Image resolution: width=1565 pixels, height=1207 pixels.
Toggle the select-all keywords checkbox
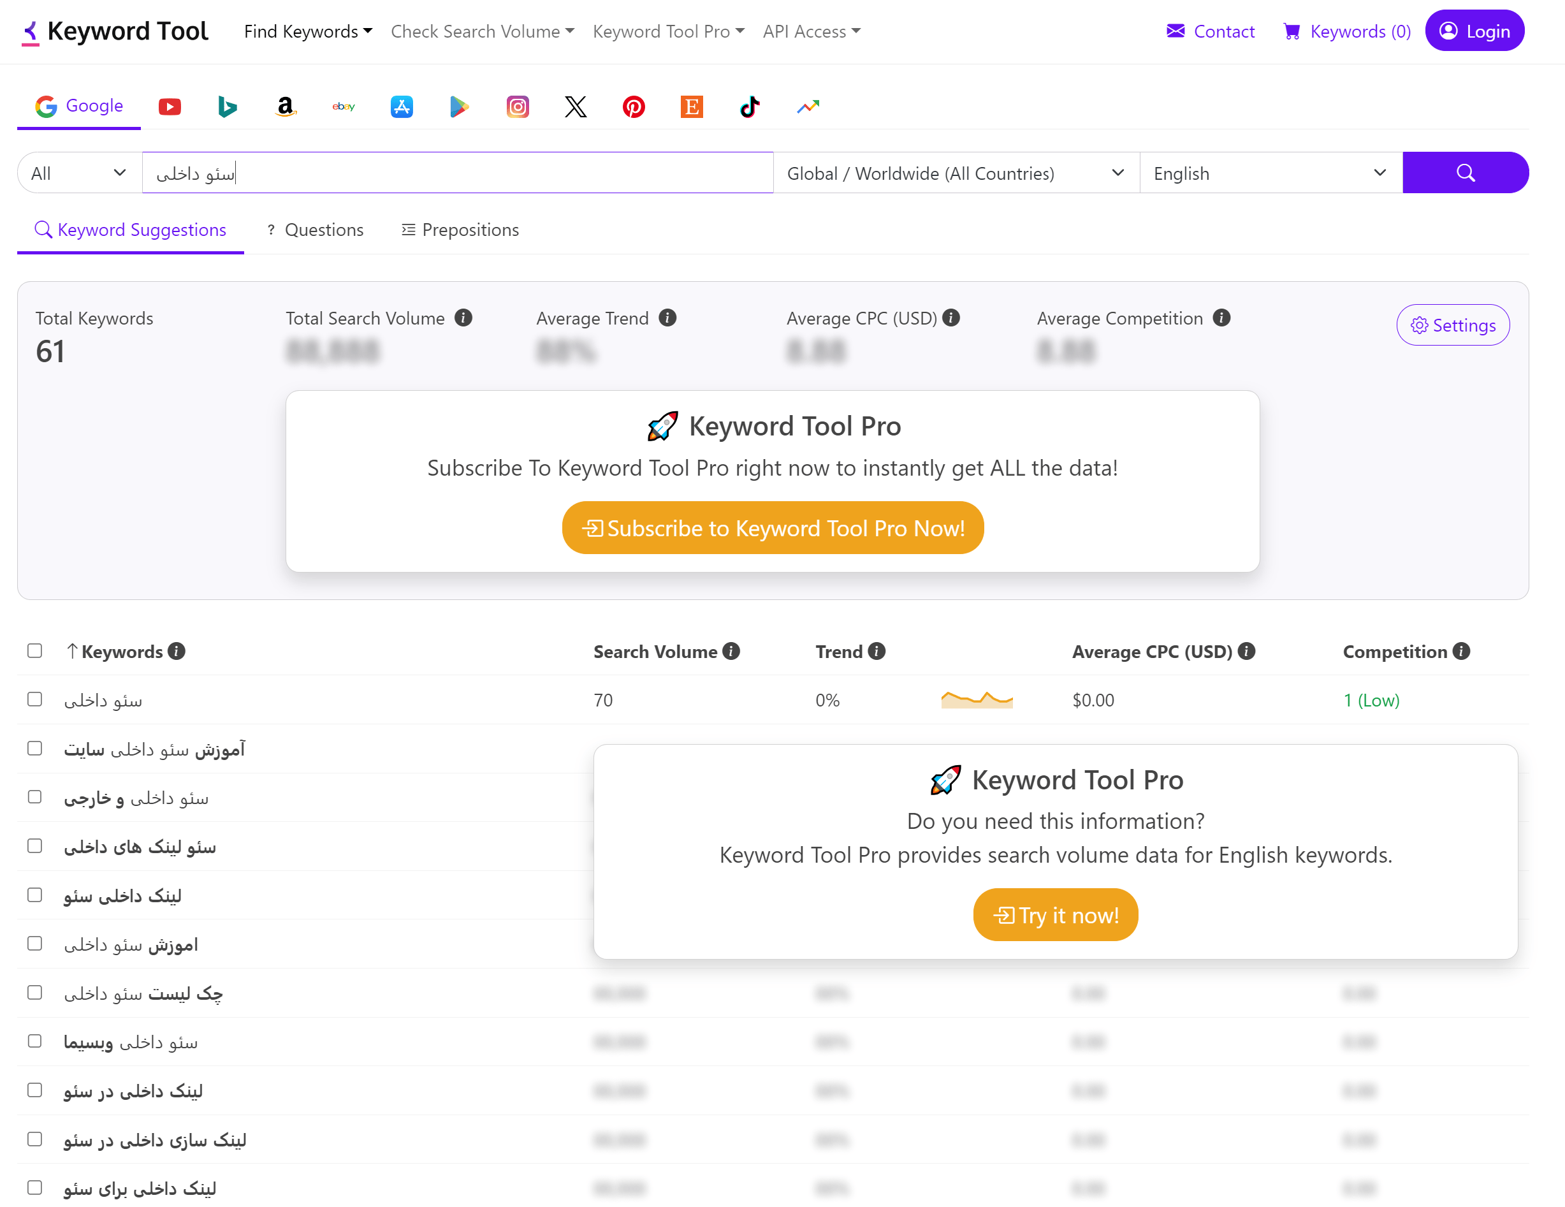[x=34, y=651]
